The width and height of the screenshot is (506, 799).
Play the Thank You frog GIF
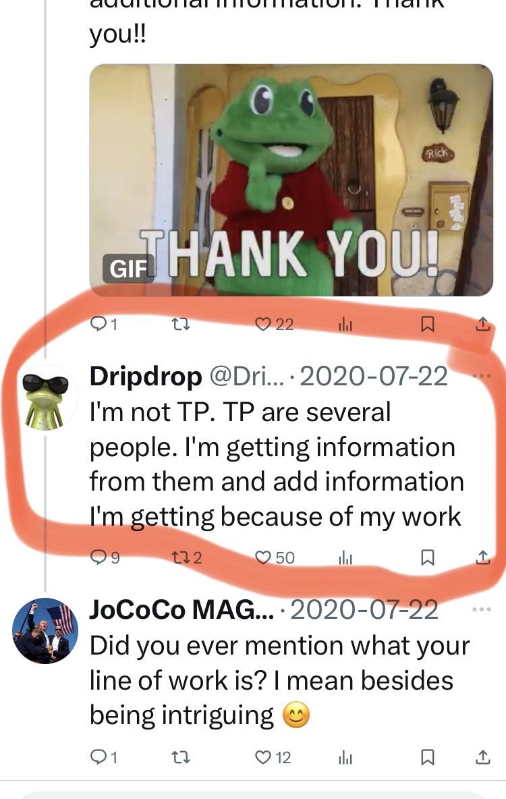click(x=291, y=180)
